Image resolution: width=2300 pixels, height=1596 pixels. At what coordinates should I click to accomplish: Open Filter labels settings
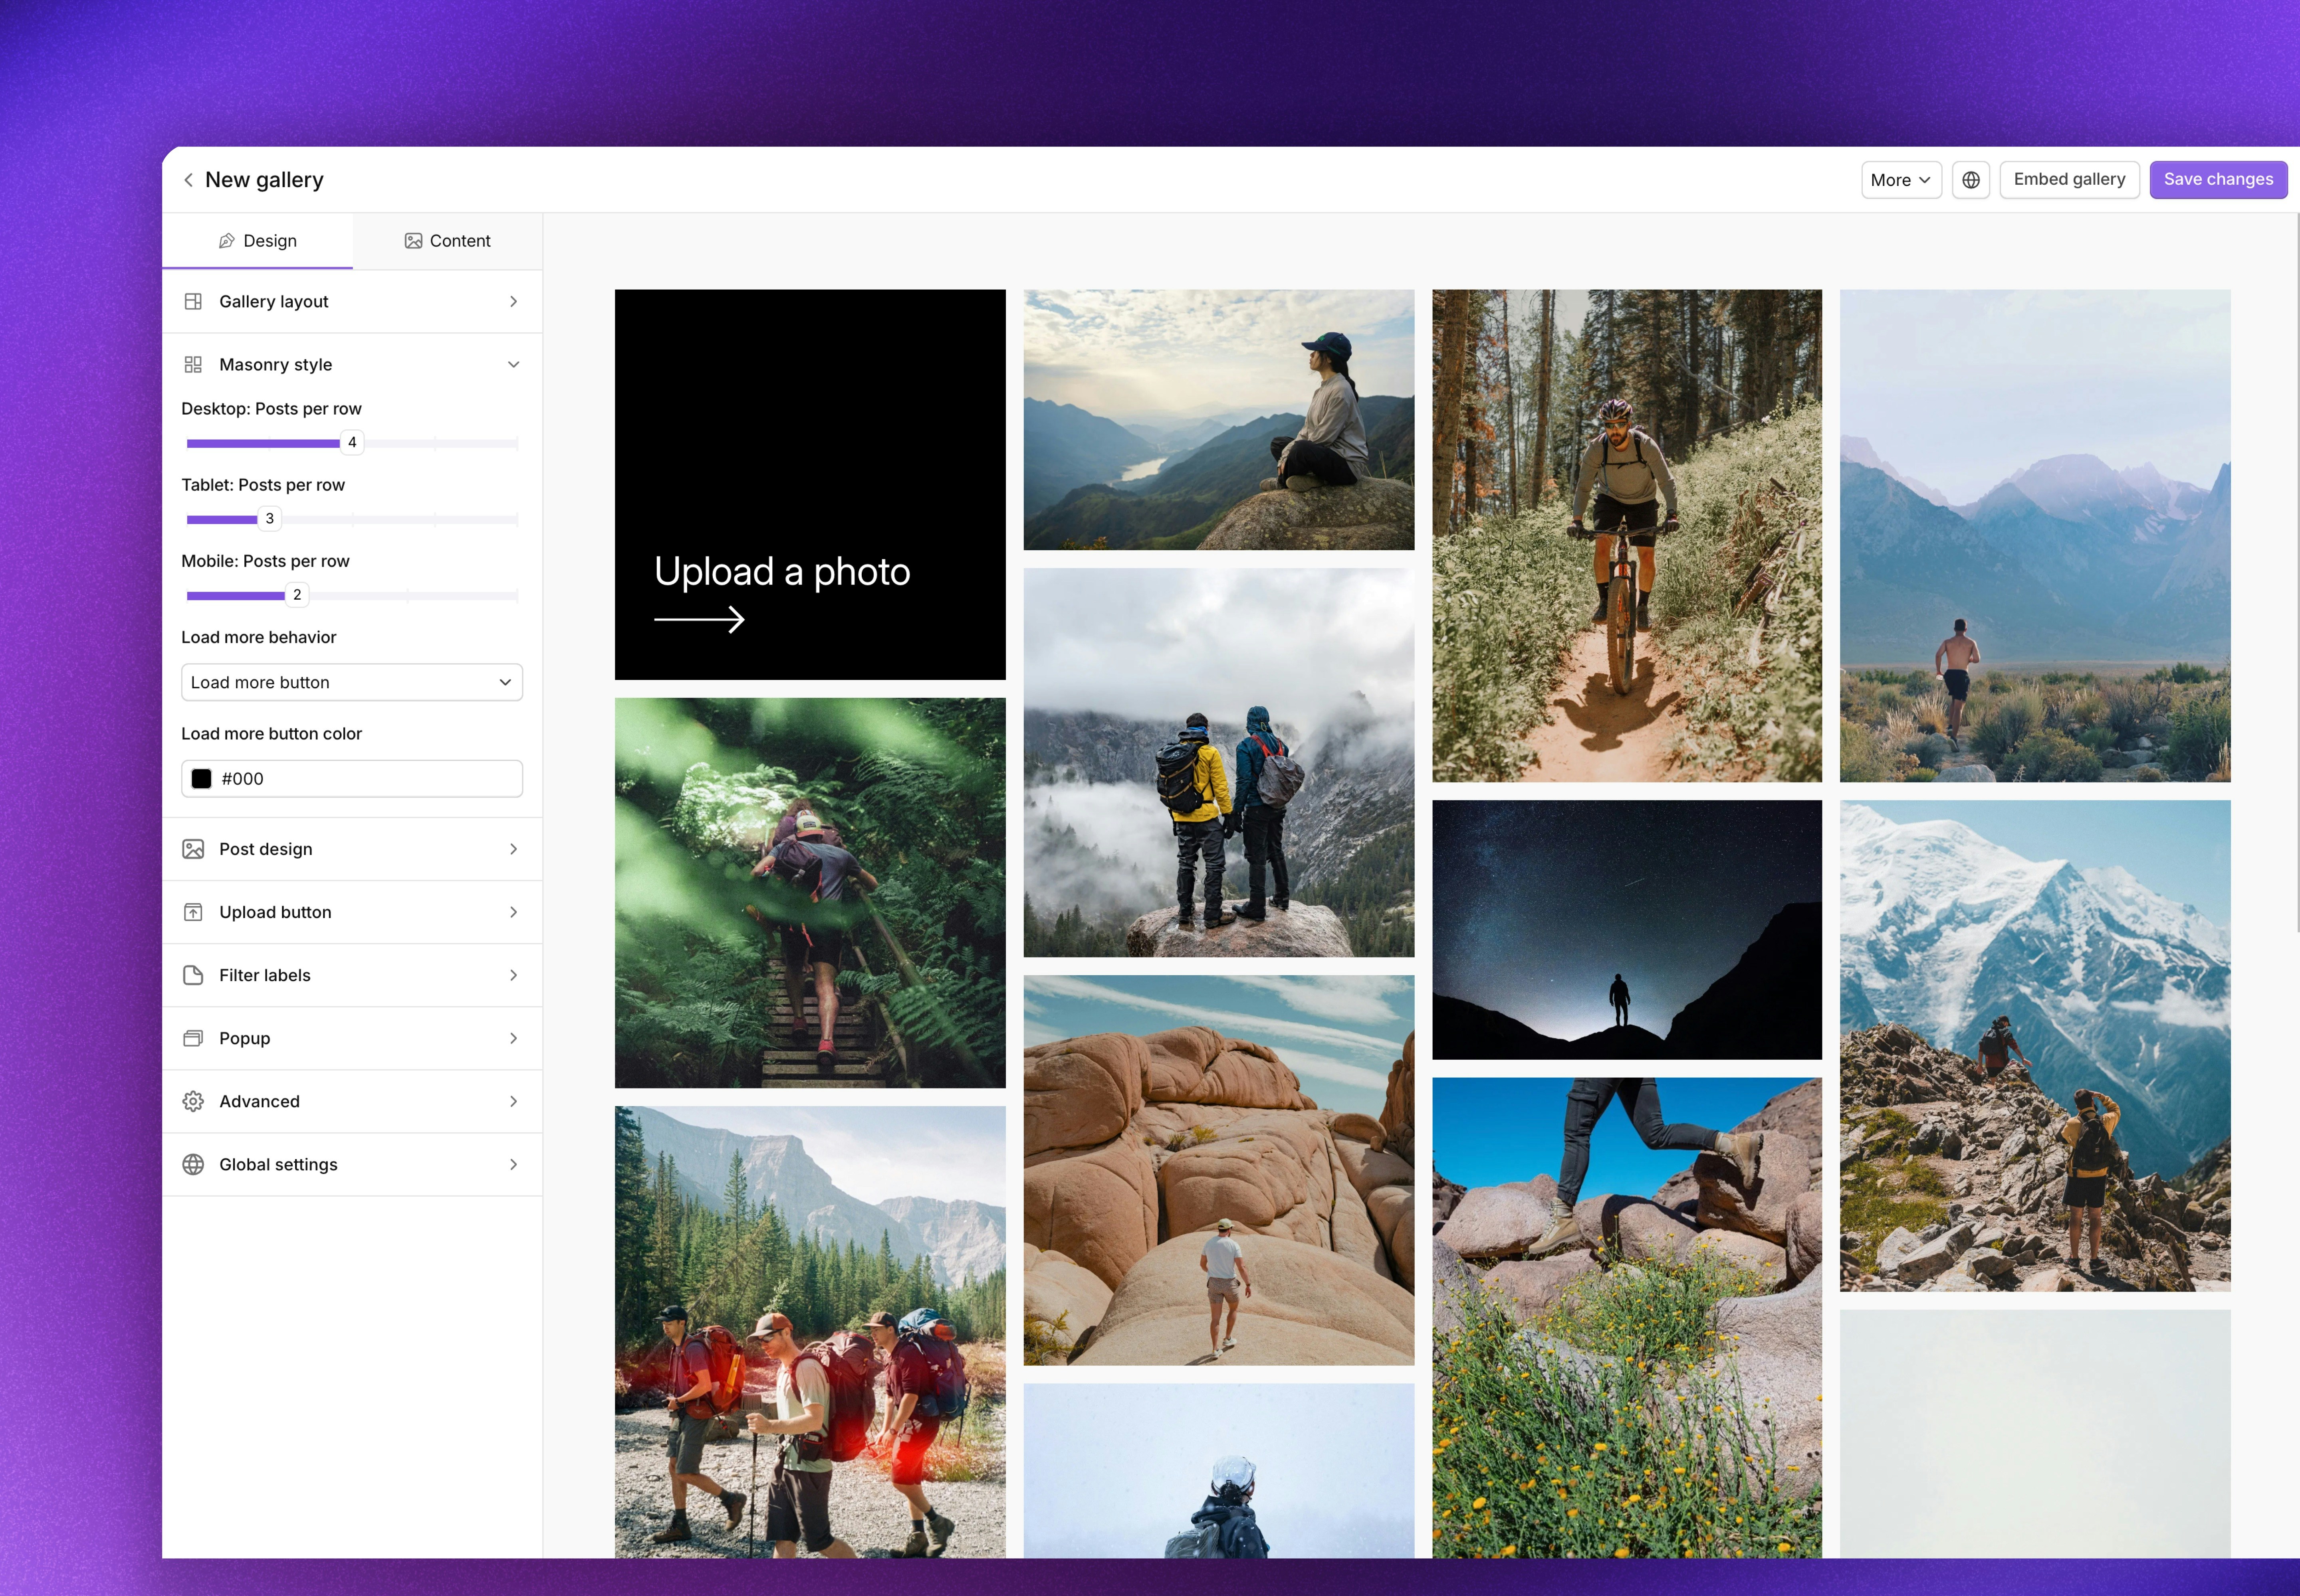click(351, 975)
